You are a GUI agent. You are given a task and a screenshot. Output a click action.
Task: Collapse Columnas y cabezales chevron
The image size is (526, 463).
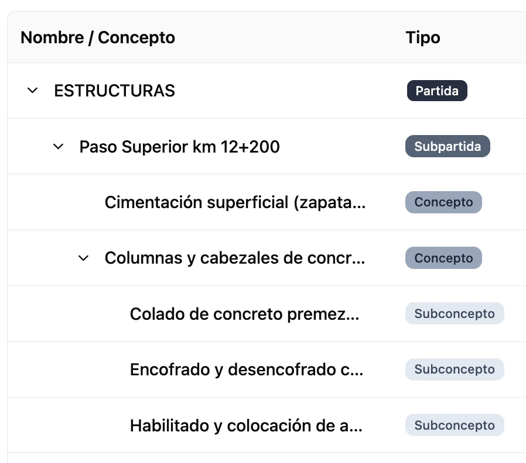83,258
